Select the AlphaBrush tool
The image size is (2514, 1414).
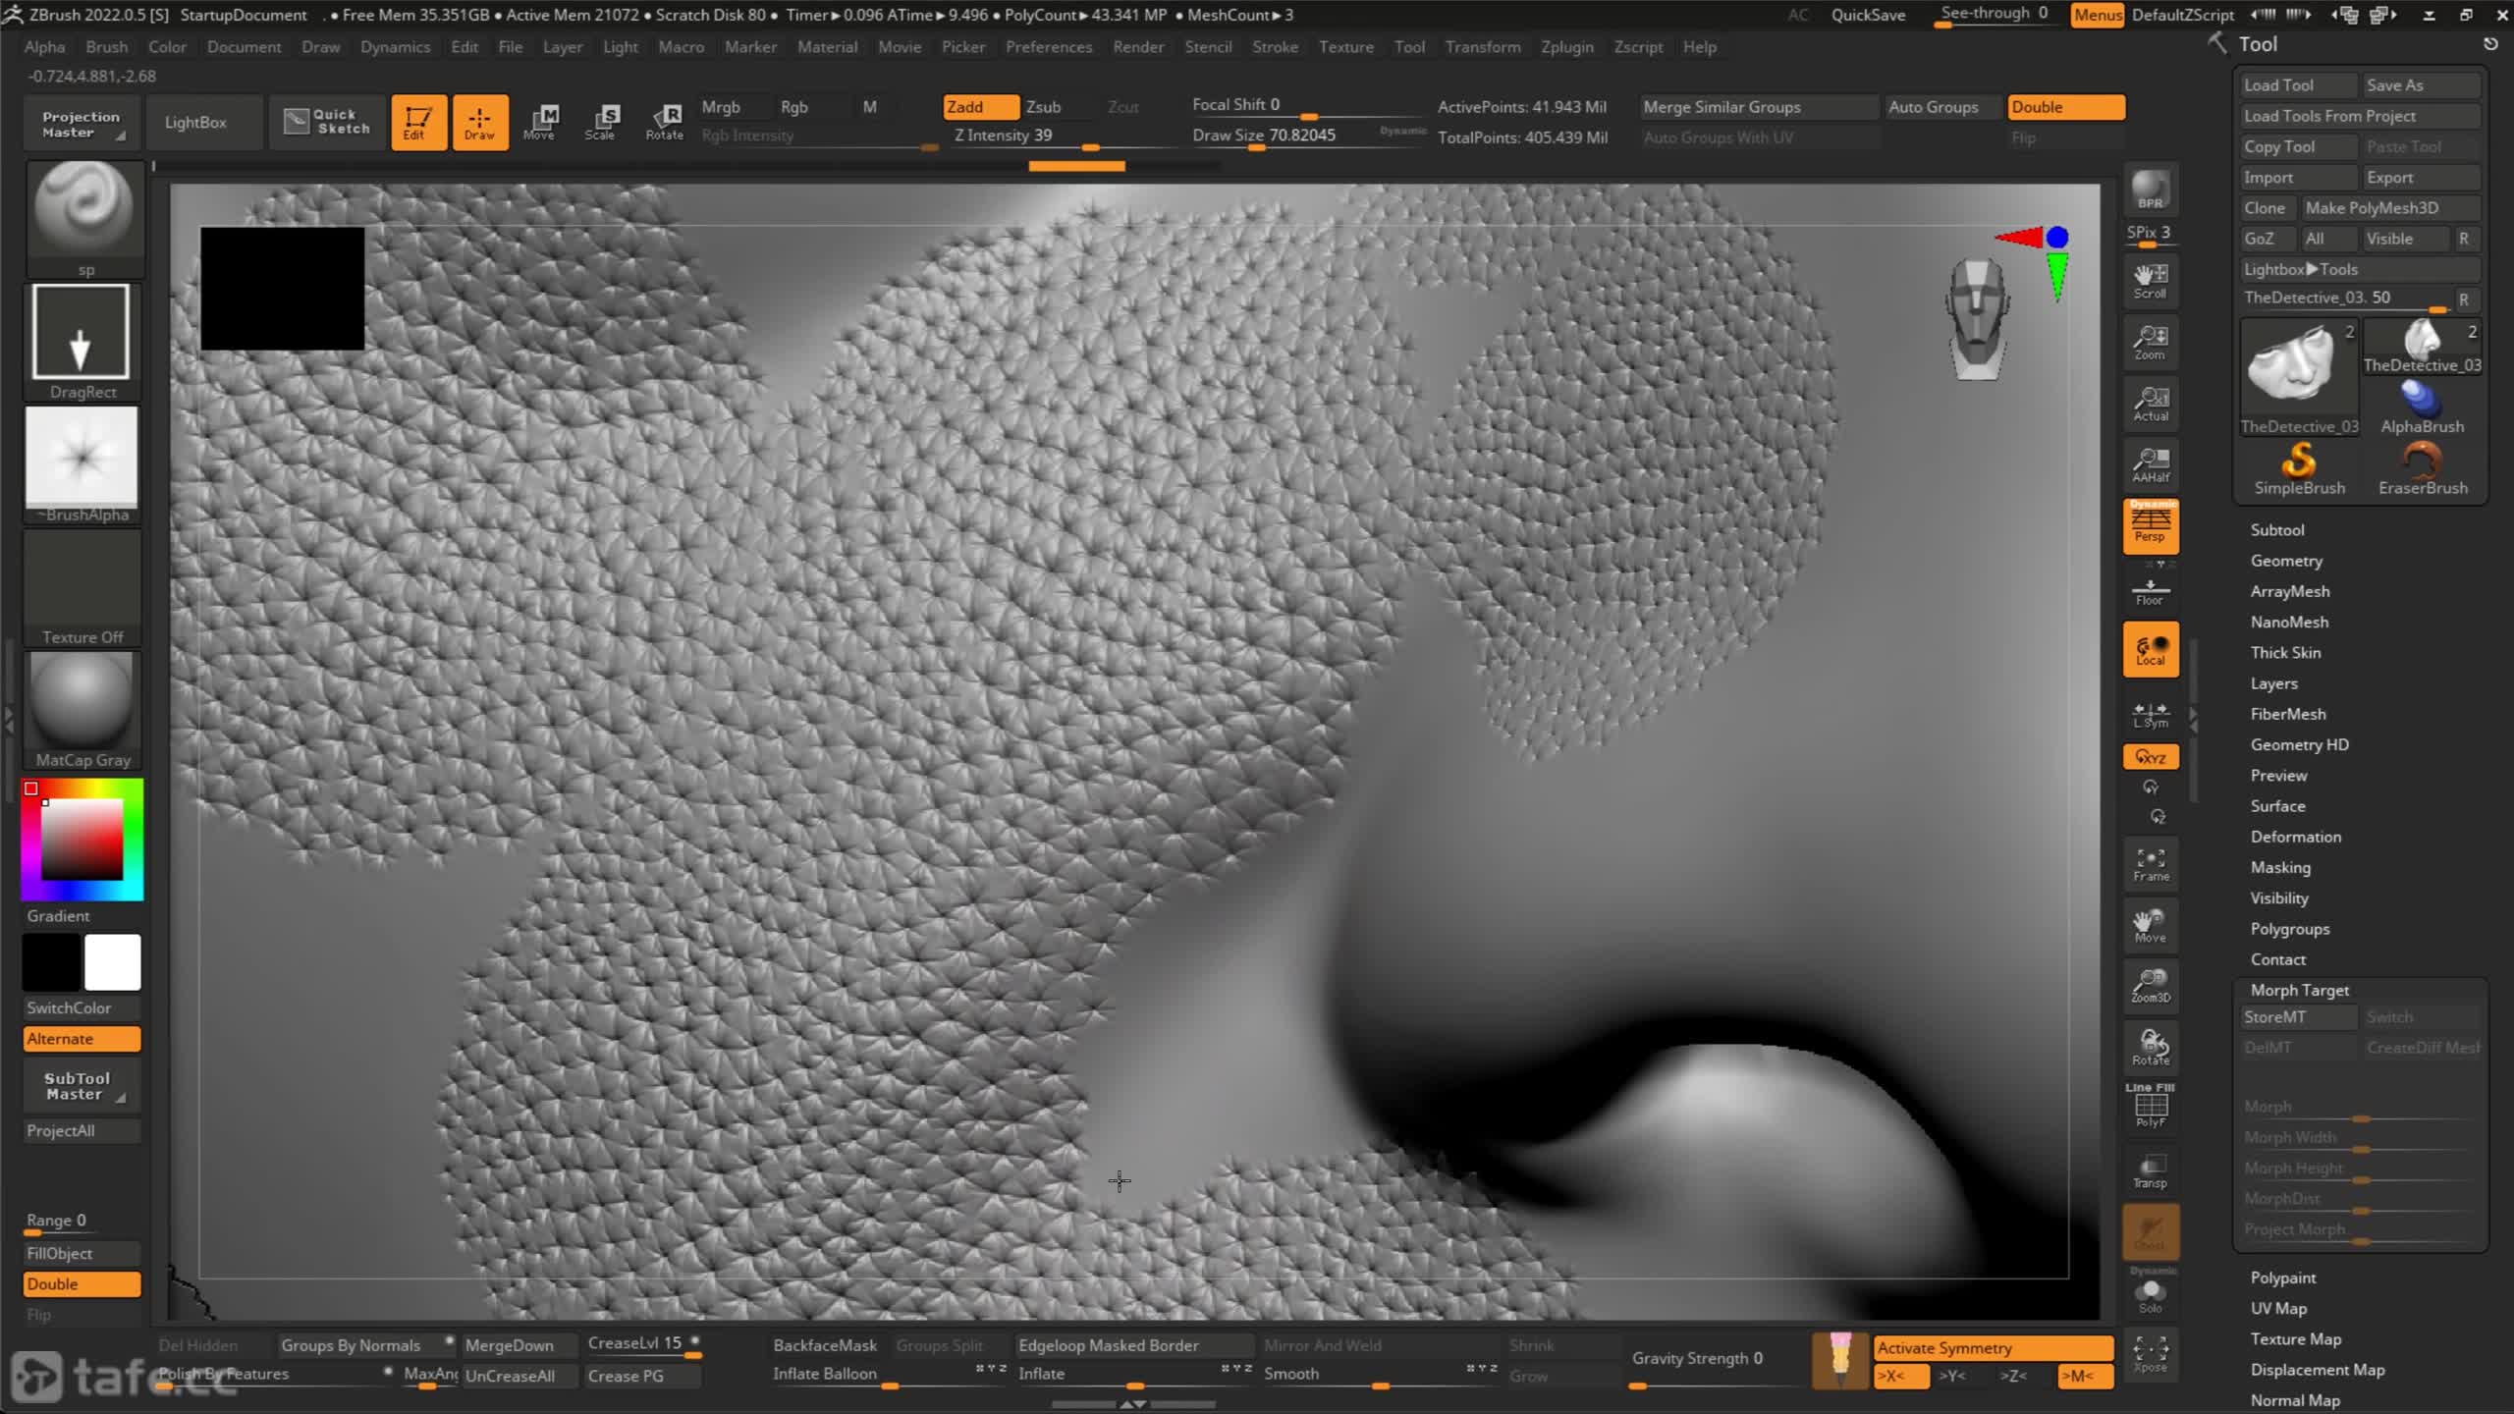pos(2423,407)
